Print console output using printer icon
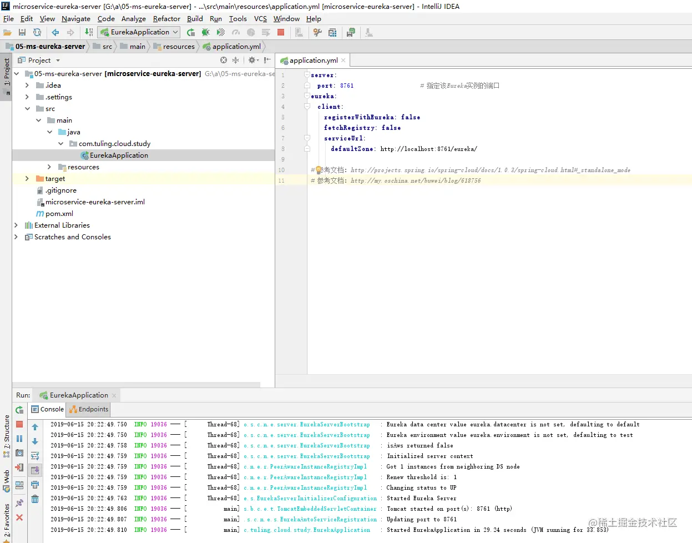This screenshot has width=692, height=543. click(x=35, y=485)
